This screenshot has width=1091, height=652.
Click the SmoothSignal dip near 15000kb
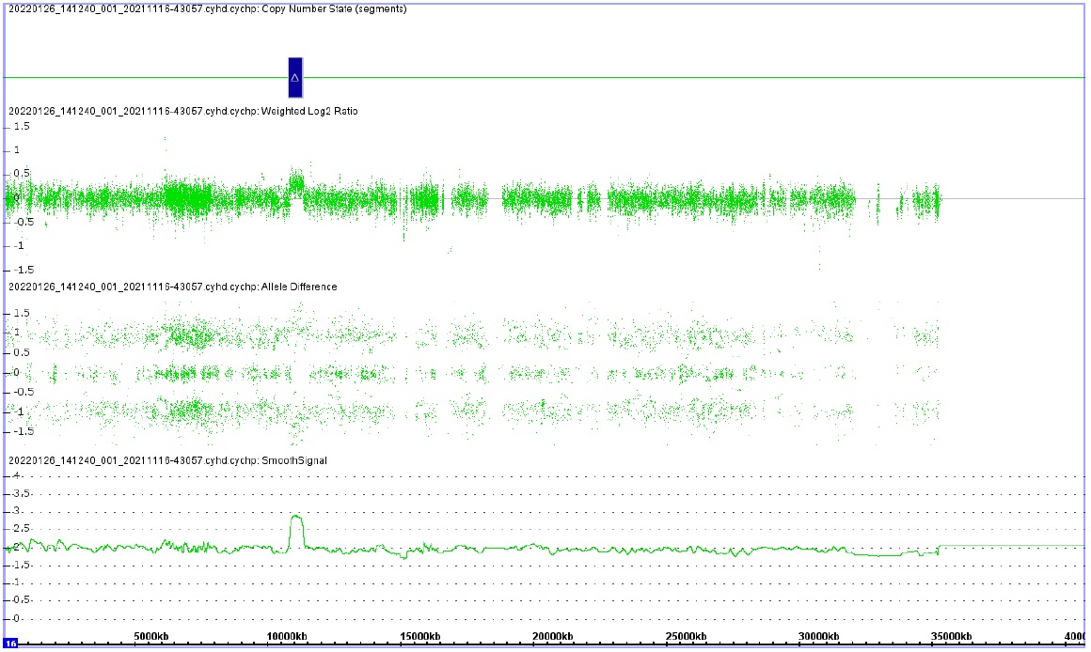[404, 556]
